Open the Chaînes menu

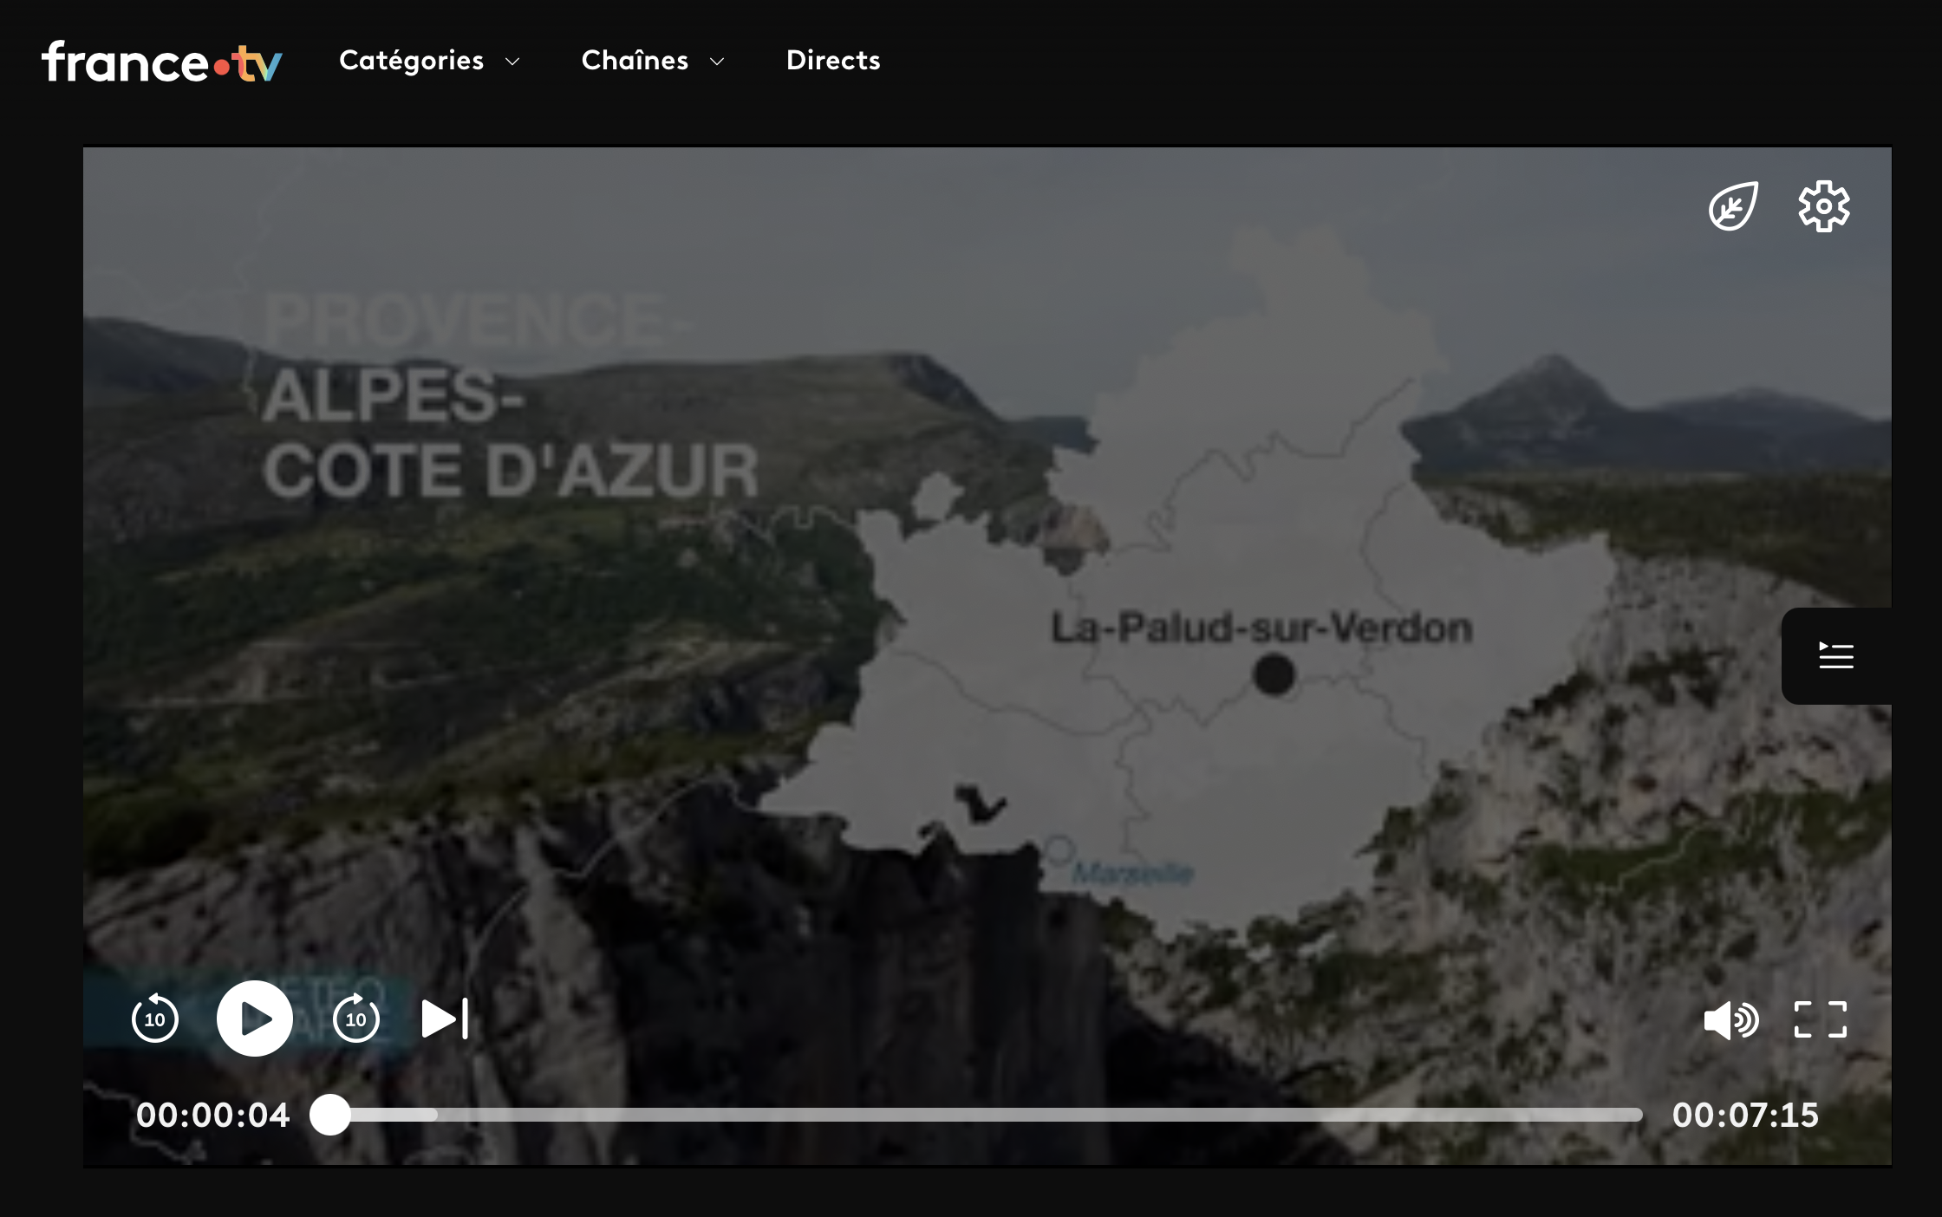[x=635, y=61]
